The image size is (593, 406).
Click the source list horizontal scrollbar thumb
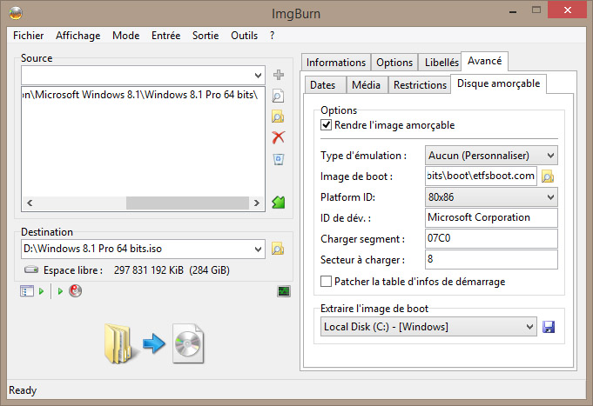pyautogui.click(x=187, y=203)
